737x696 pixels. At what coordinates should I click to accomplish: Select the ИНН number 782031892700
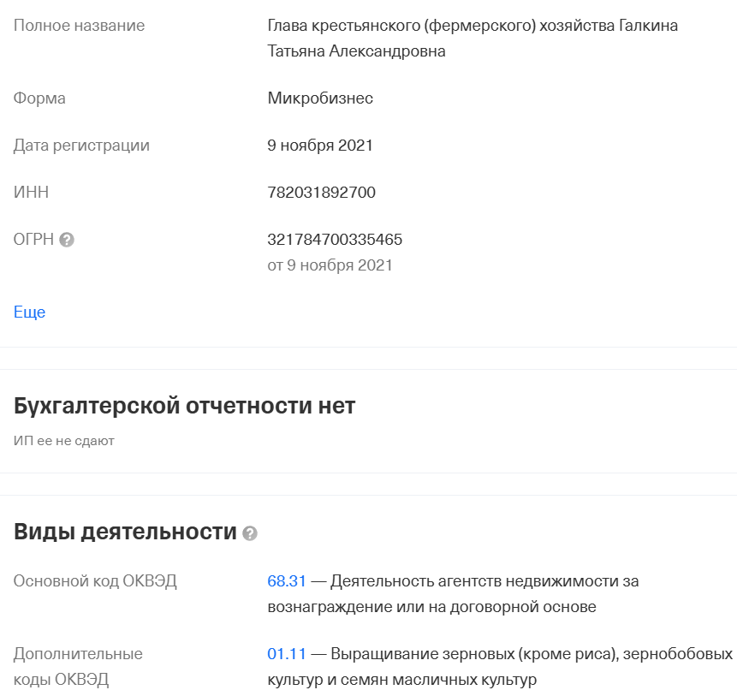322,192
